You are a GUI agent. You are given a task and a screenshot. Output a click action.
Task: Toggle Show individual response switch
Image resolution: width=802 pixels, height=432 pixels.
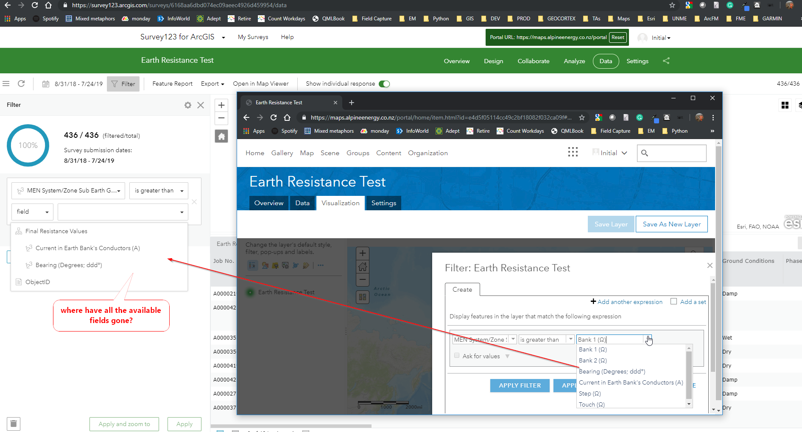tap(384, 84)
